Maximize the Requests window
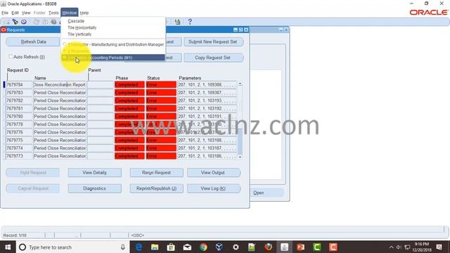The image size is (450, 253). click(240, 30)
